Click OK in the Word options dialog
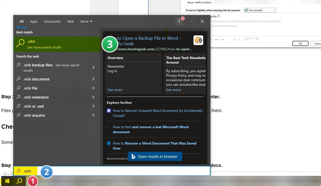This screenshot has height=186, width=321. click(x=300, y=43)
